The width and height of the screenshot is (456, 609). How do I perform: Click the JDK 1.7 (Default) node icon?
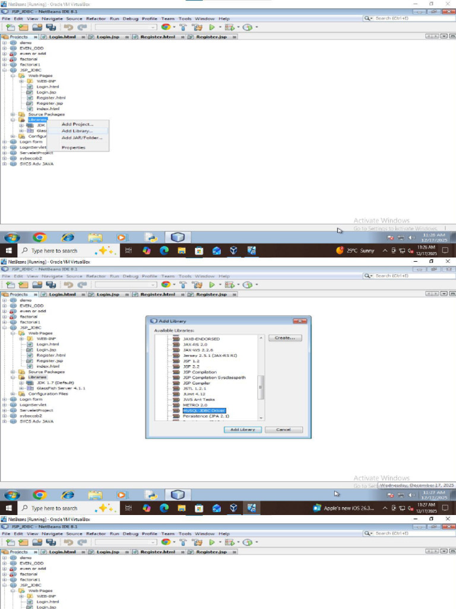click(30, 382)
